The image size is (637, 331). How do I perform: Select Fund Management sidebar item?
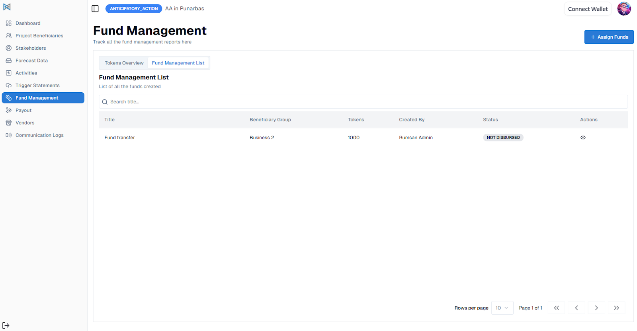pos(43,98)
